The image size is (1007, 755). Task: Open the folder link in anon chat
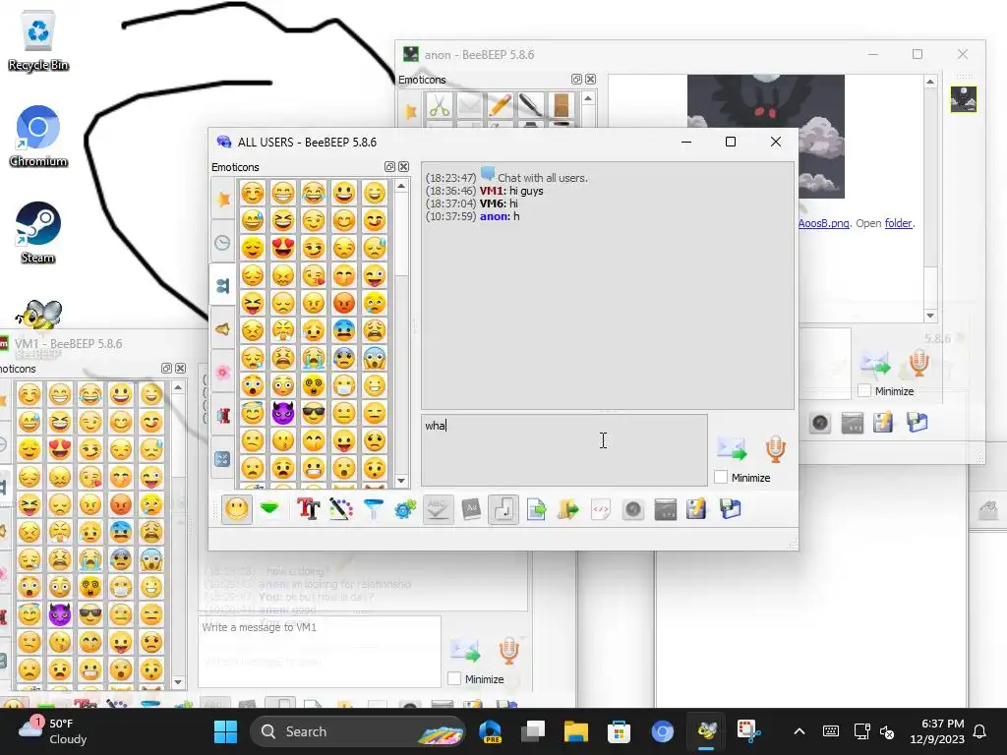pos(899,223)
